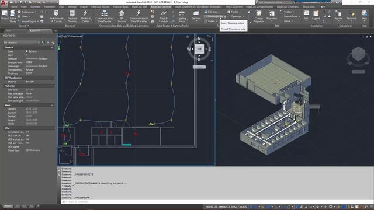Open the Legend tool

coord(316,15)
